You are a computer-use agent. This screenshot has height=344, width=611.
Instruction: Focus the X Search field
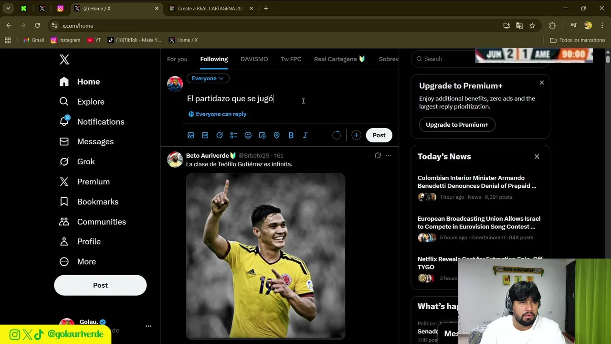pyautogui.click(x=444, y=59)
